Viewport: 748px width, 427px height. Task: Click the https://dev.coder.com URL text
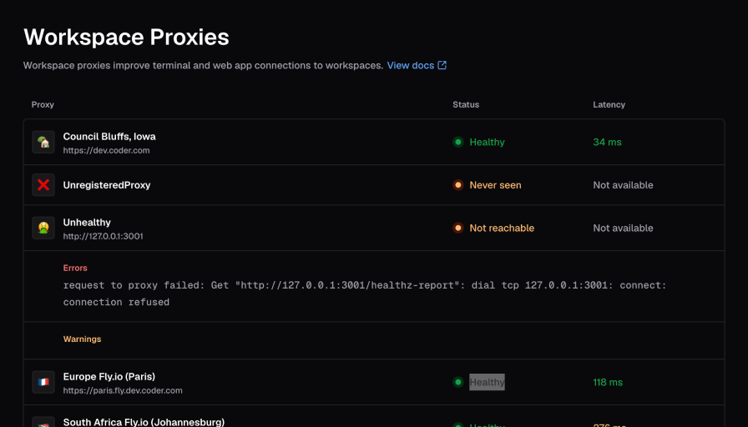106,150
